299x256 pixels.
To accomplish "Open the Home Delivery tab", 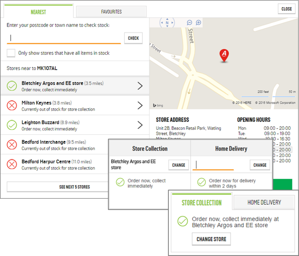I will pos(264,202).
